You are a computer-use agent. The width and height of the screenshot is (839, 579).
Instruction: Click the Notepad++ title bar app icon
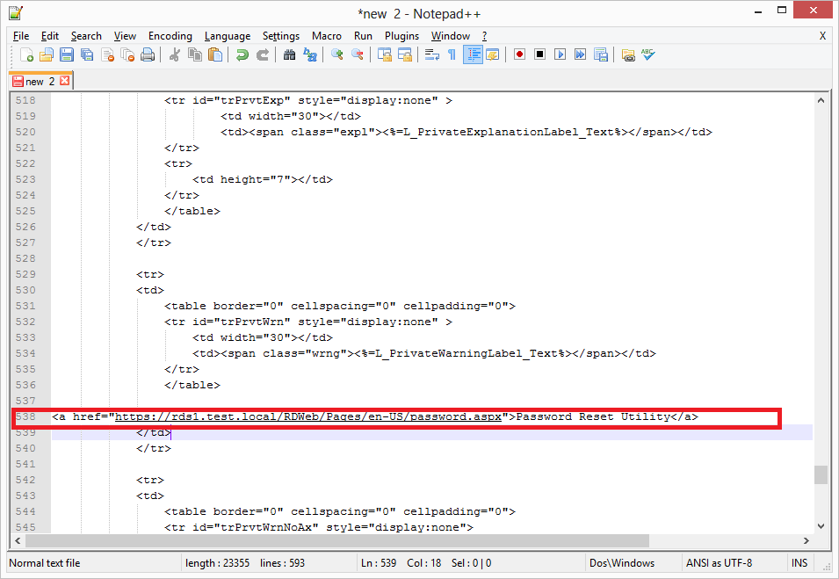tap(16, 13)
